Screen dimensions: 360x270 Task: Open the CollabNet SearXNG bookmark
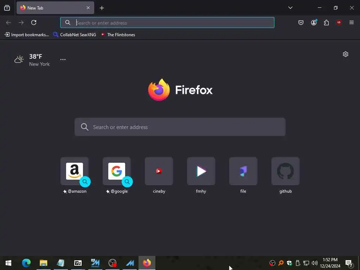(x=75, y=35)
